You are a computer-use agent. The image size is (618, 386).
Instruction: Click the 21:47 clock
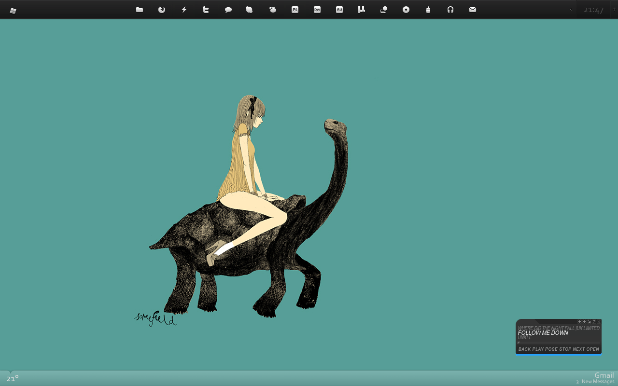click(593, 10)
